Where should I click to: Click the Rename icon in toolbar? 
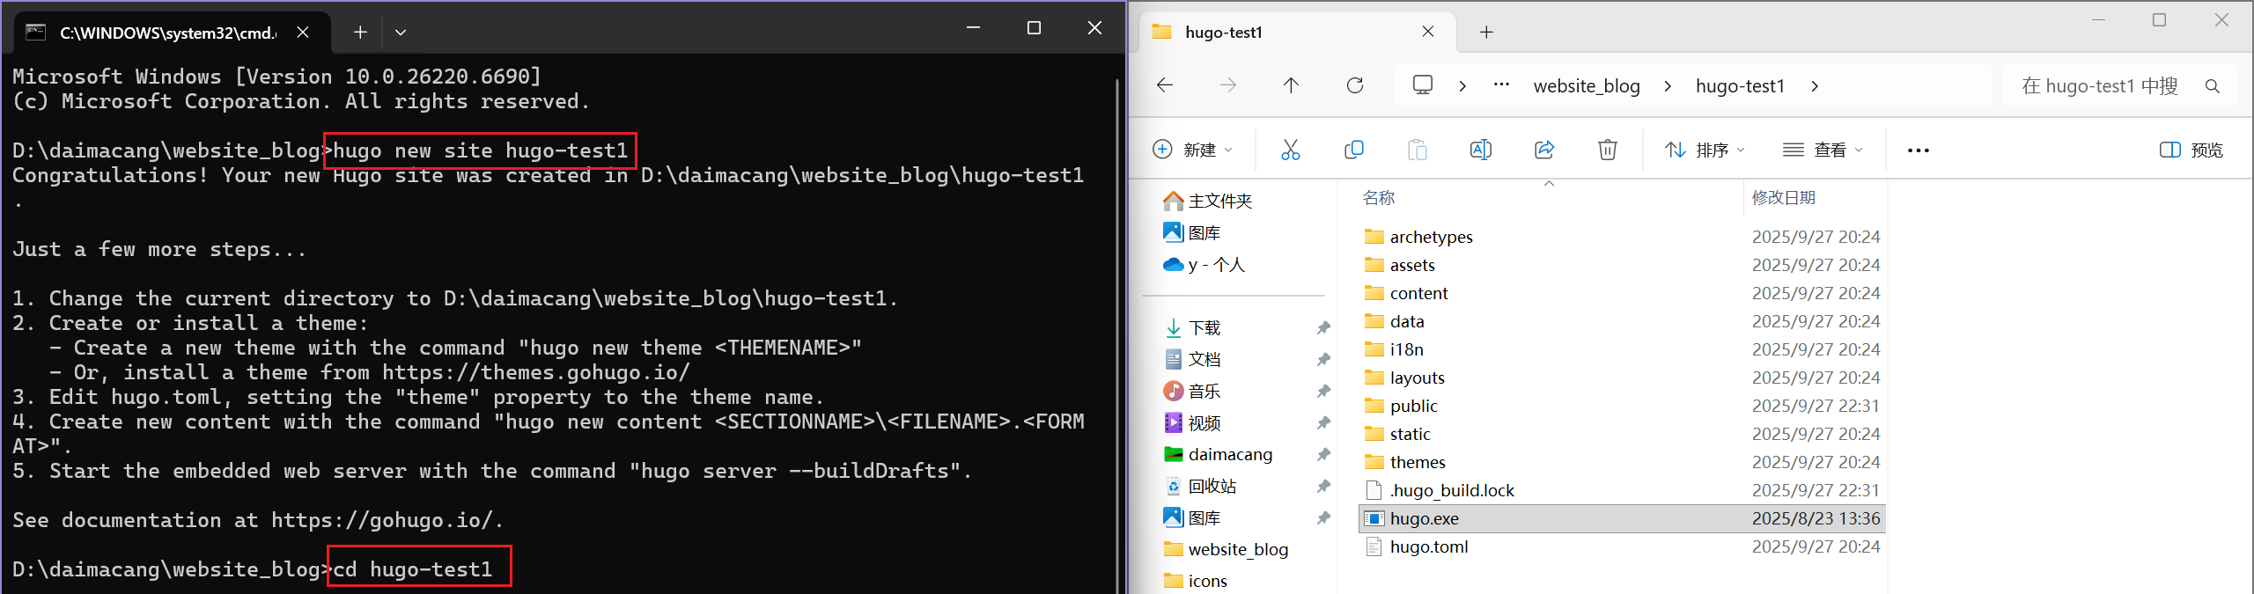[x=1480, y=150]
